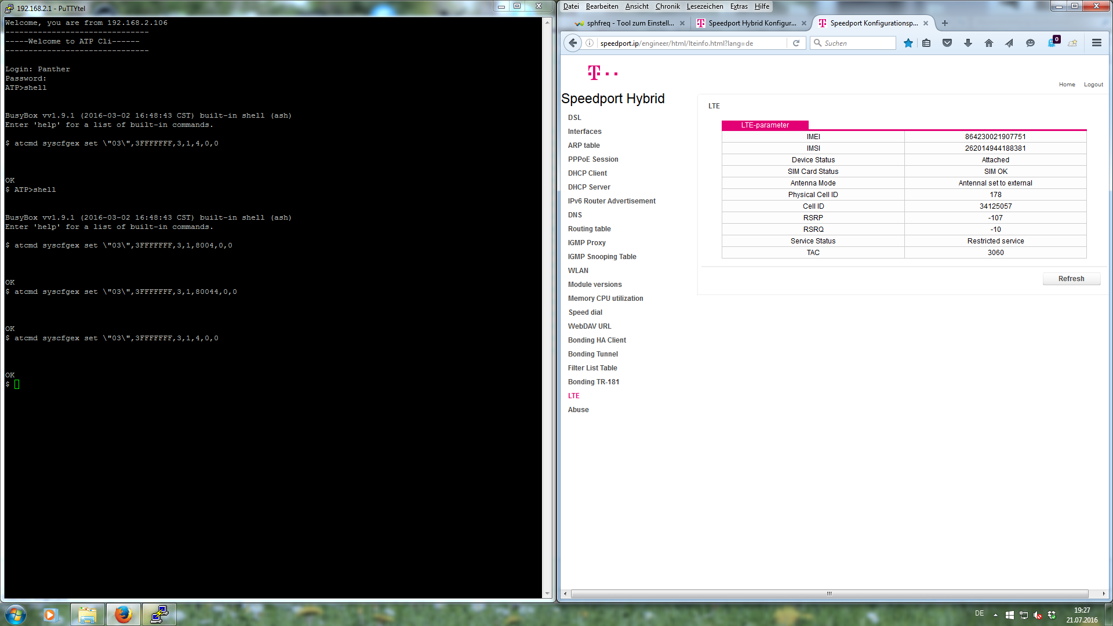Launch Windows Media Player from taskbar
Screen dimensions: 1113x626
coord(50,614)
